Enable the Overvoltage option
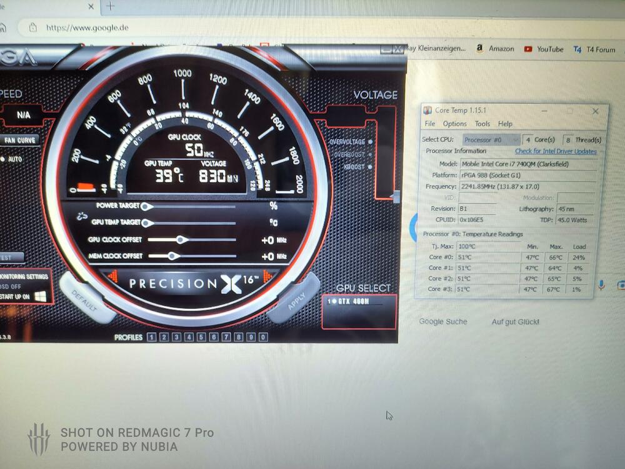Screen dimensions: 625x469 [371, 142]
